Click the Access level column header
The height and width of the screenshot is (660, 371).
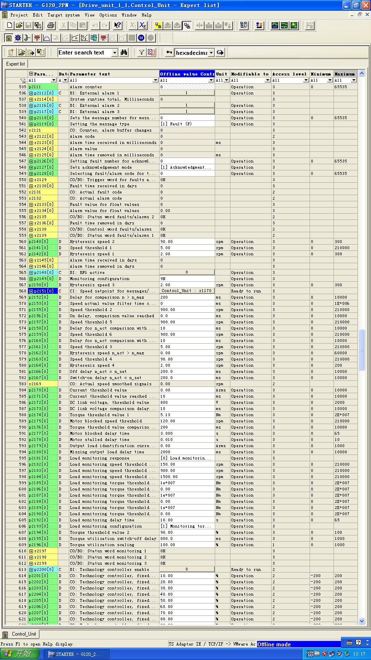tap(290, 74)
